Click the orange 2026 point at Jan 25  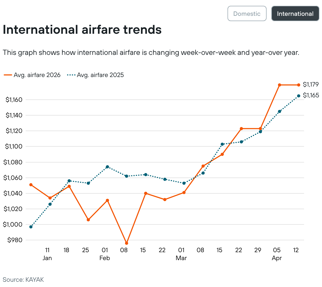(88, 220)
